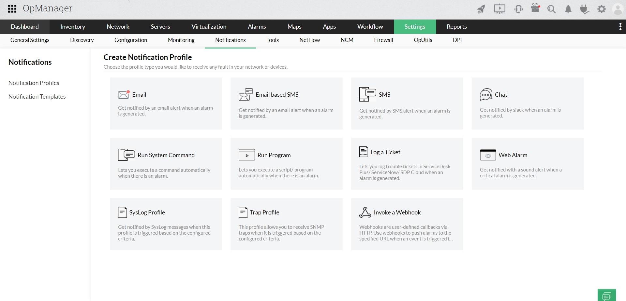This screenshot has height=301, width=626.
Task: Open the video demo player icon
Action: [x=499, y=9]
